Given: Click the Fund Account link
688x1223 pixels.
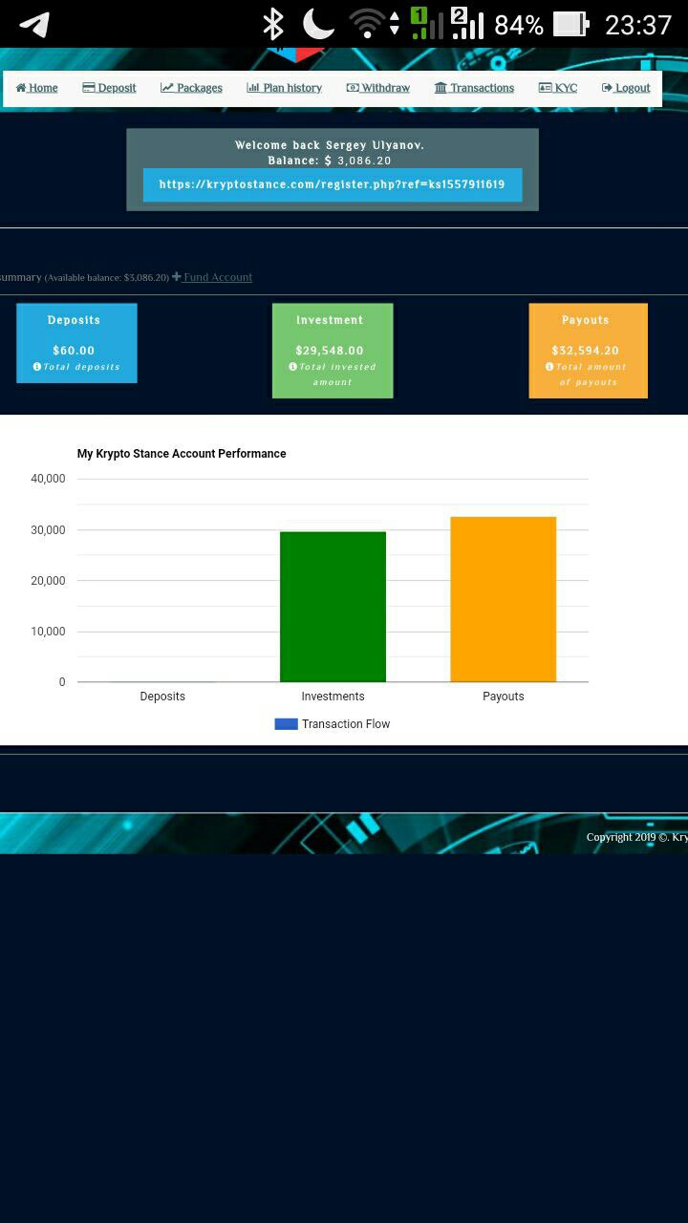Looking at the screenshot, I should [x=212, y=277].
